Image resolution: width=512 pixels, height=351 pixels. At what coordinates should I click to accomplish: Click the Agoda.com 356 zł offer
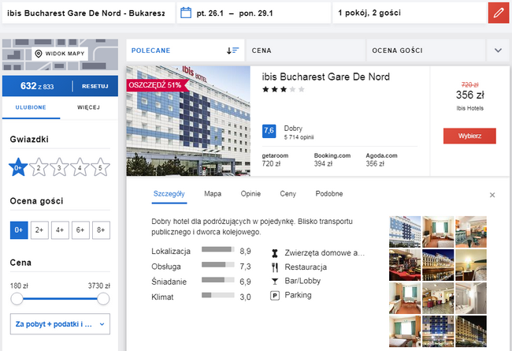click(x=381, y=159)
